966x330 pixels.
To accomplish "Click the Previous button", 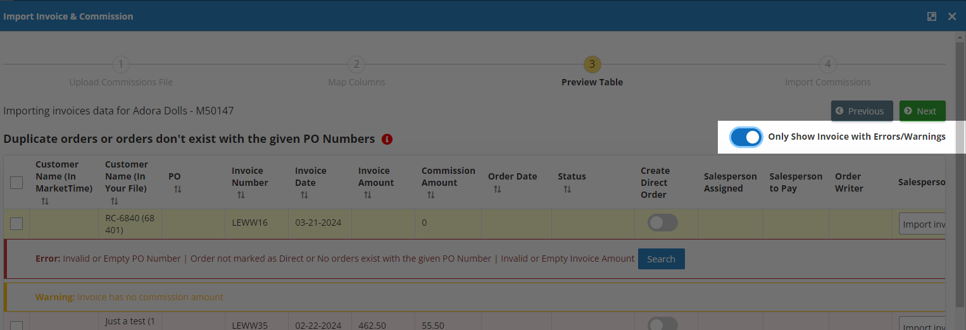I will (862, 111).
